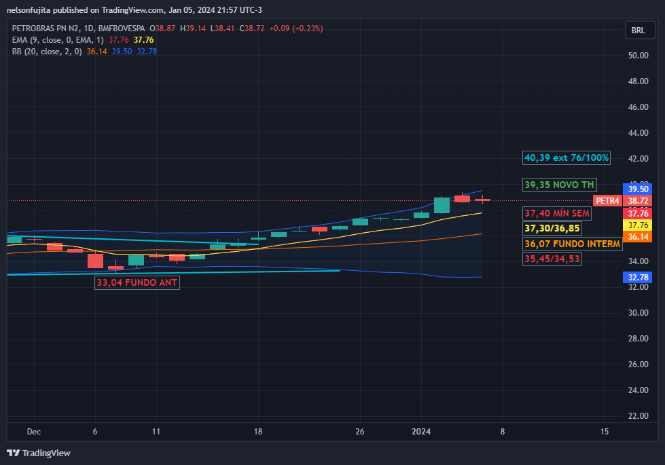The width and height of the screenshot is (665, 465).
Task: Select the '39,35 NOVO TH' annotation label
Action: (560, 185)
